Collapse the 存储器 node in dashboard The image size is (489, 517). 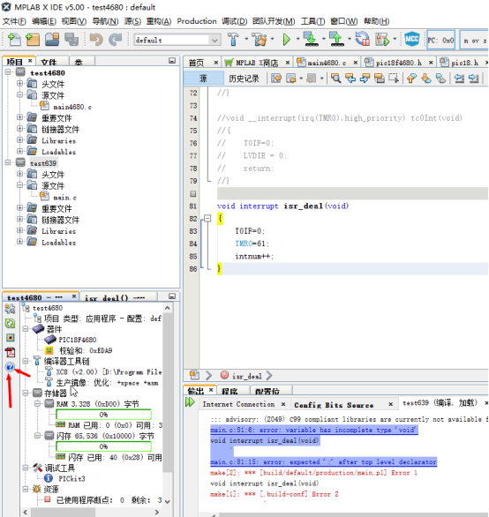point(26,393)
